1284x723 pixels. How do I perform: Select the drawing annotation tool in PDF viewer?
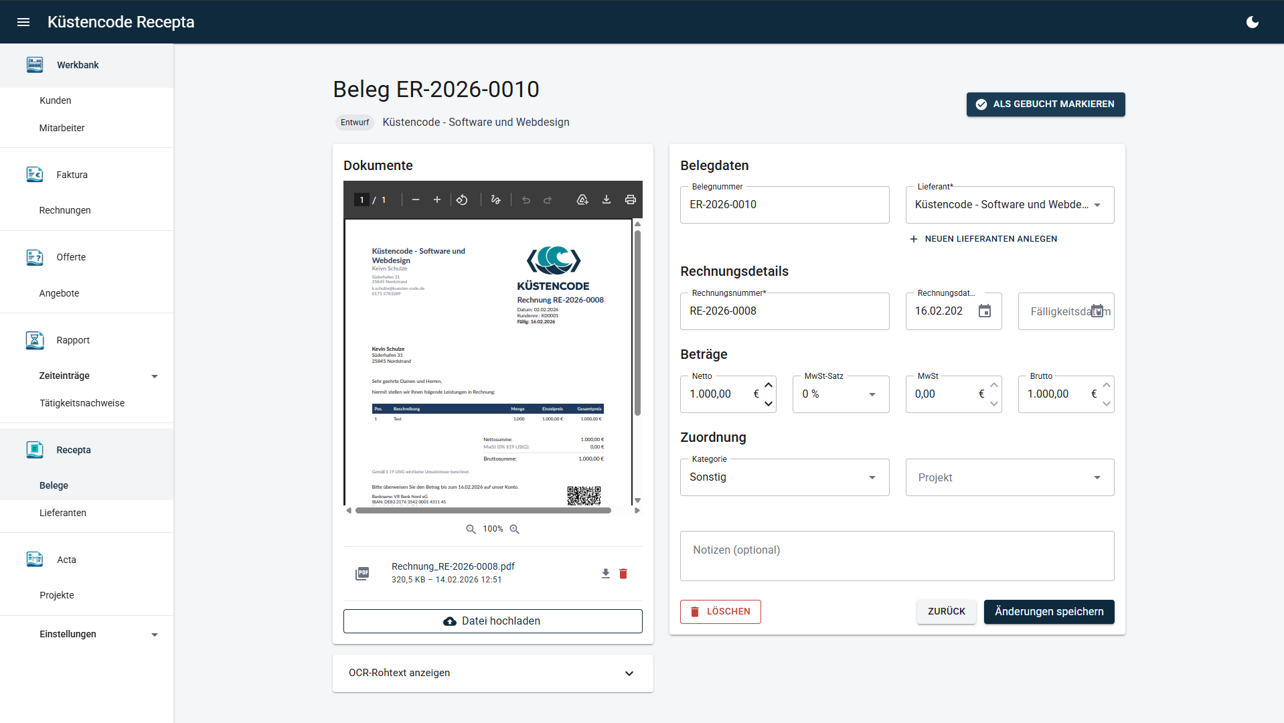(496, 199)
